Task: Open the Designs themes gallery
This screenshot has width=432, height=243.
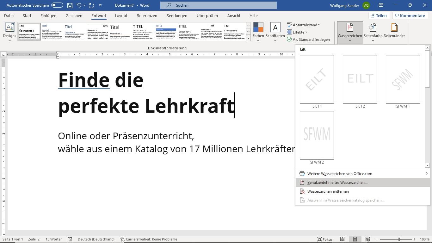Action: tap(9, 32)
